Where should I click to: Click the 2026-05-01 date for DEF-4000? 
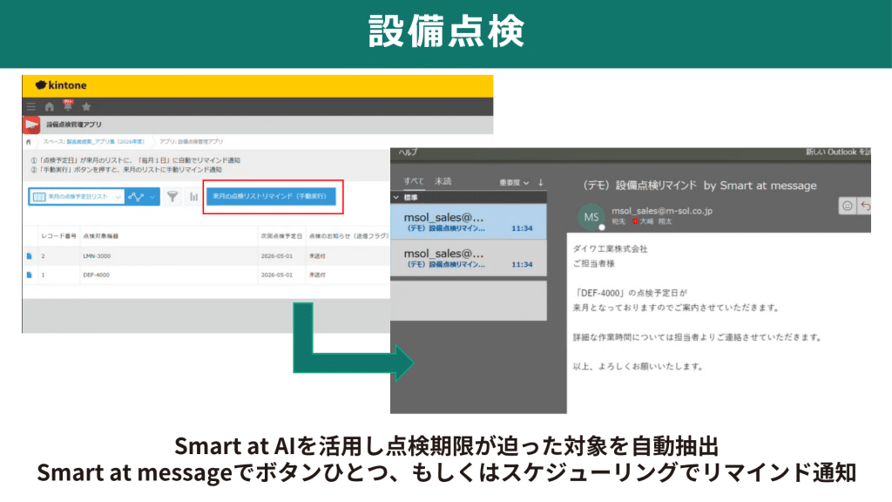tap(277, 275)
